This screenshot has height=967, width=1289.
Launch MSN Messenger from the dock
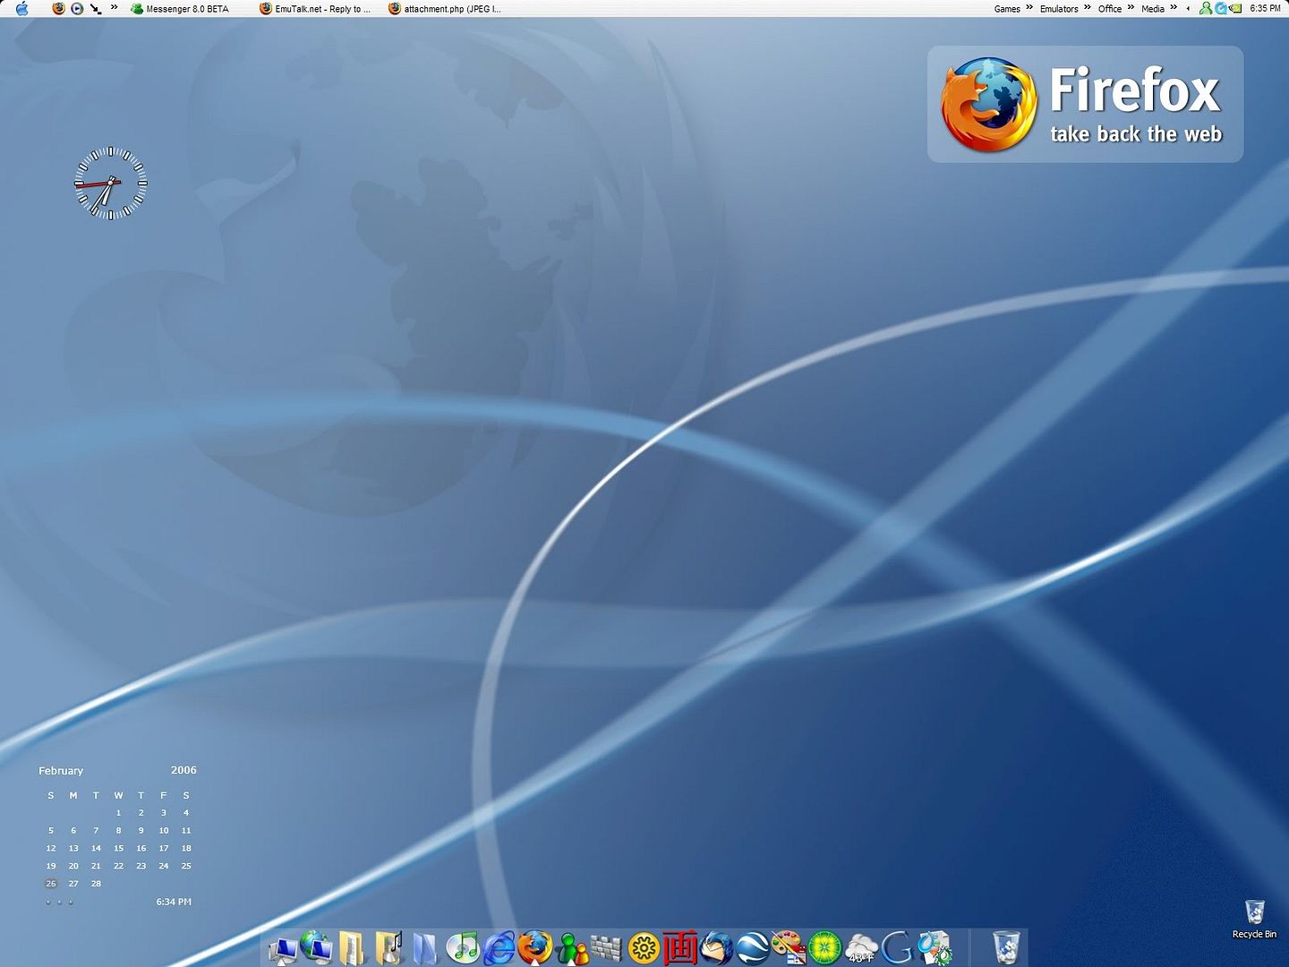click(572, 948)
